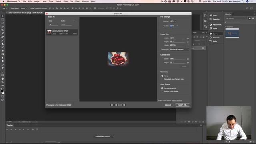
Task: Select the Quick Selection tool
Action: click(2, 26)
